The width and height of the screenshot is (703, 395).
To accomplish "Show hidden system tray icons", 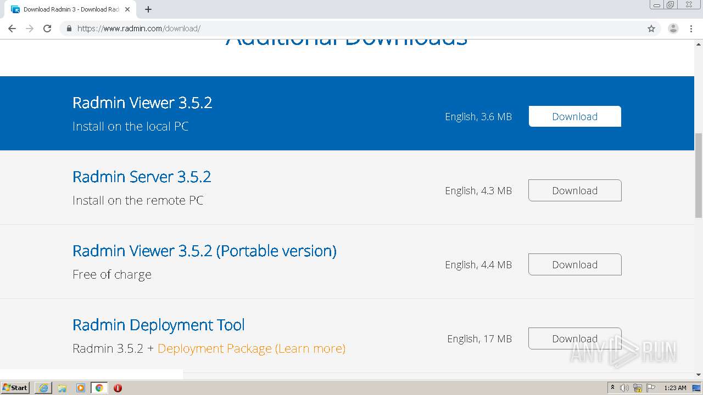I will click(612, 388).
